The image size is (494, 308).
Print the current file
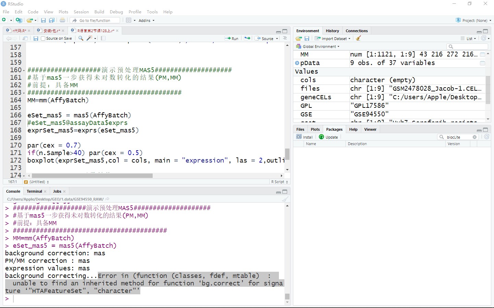[62, 20]
